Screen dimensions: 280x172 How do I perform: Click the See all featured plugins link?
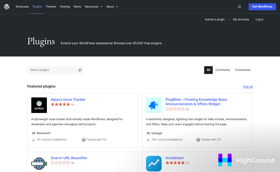point(248,87)
